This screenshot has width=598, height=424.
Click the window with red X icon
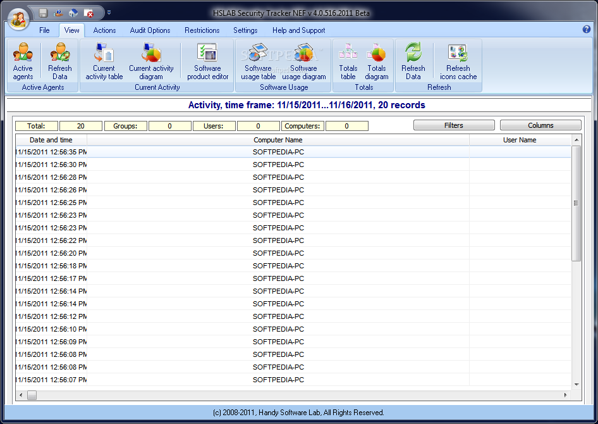coord(88,13)
